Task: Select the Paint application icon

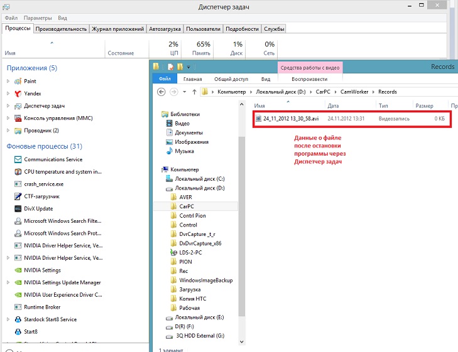Action: pyautogui.click(x=18, y=82)
